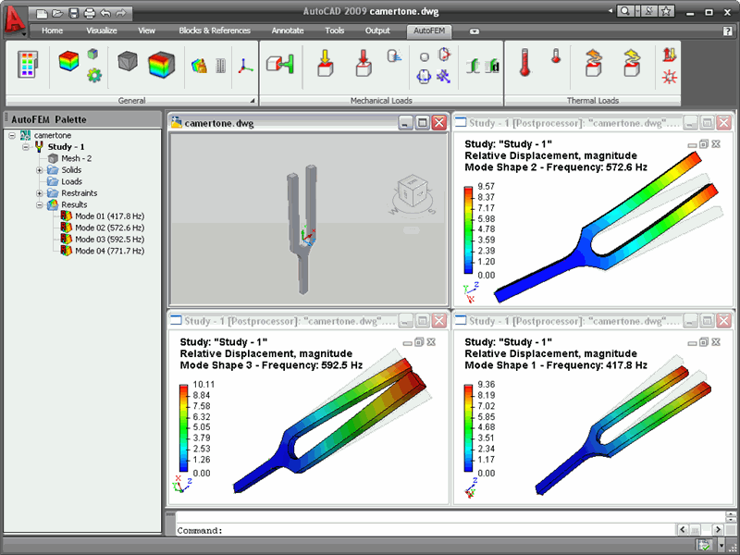The image size is (740, 555).
Task: Click the green beam icon marked d
Action: 492,66
